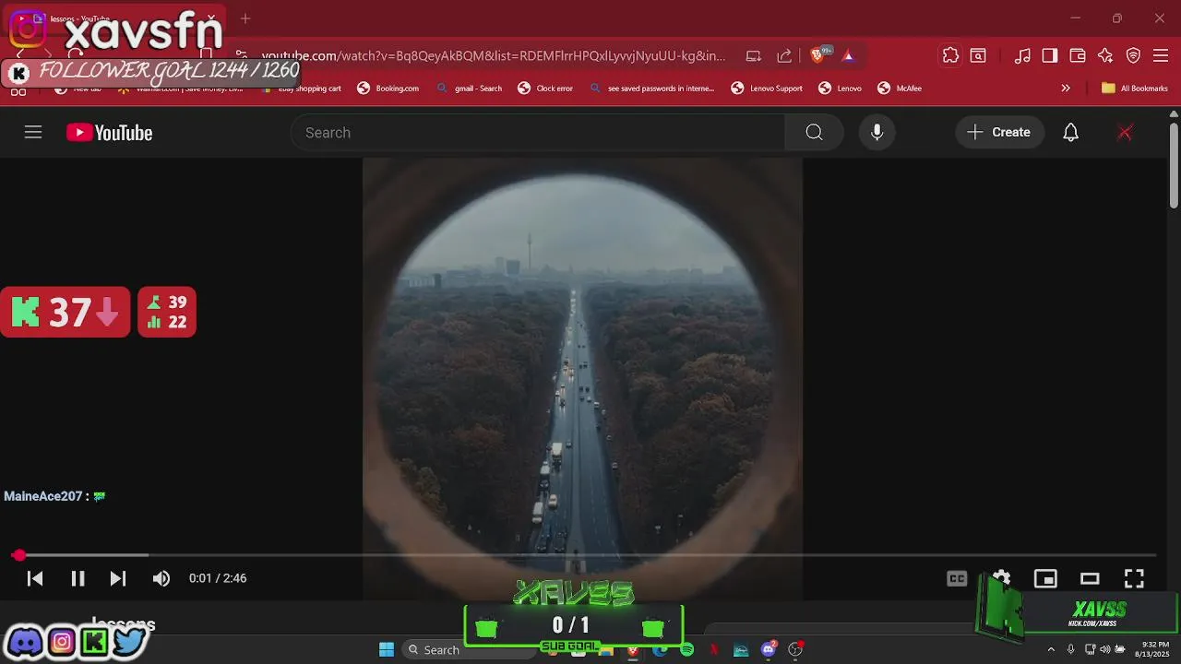Open the Brave Wallet icon
The height and width of the screenshot is (664, 1181).
coord(1078,55)
